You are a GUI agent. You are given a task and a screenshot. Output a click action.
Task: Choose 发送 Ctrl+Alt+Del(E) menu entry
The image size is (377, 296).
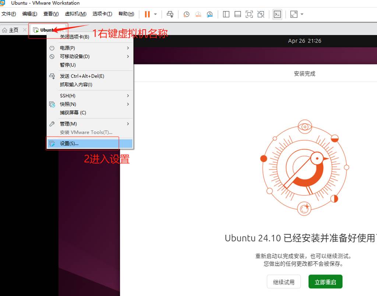[x=90, y=76]
